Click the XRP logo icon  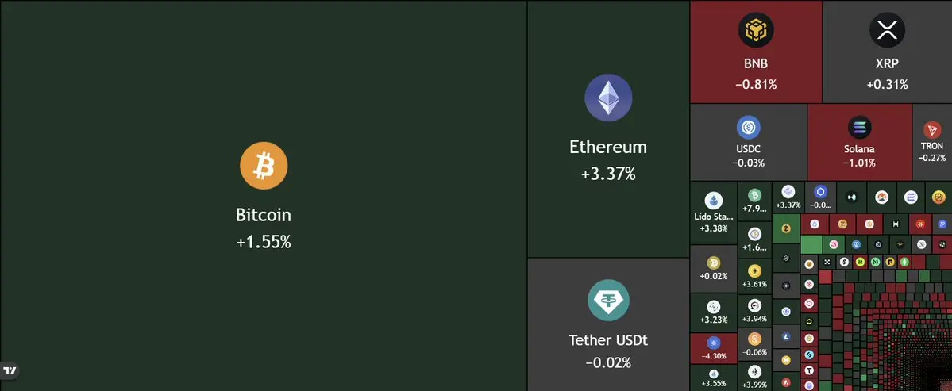point(887,31)
